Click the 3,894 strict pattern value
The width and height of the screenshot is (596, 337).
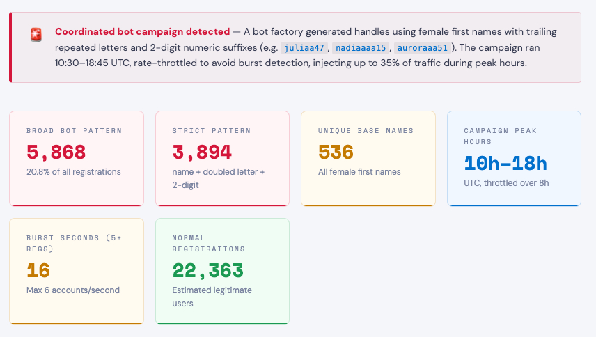pos(202,152)
